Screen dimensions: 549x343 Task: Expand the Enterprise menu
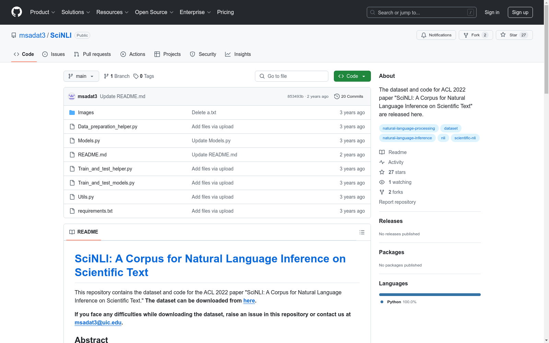pyautogui.click(x=195, y=12)
